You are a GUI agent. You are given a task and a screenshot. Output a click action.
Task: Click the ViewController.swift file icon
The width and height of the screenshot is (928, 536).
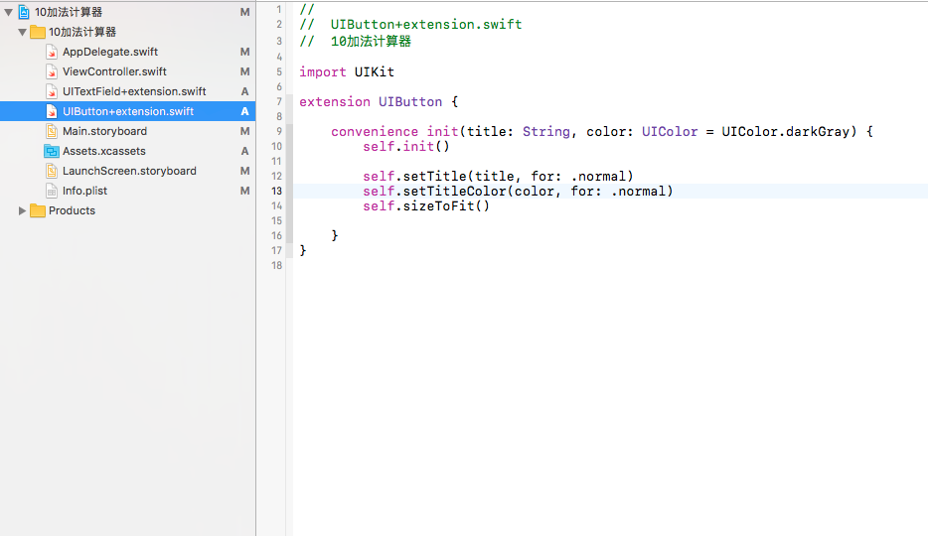tap(52, 71)
